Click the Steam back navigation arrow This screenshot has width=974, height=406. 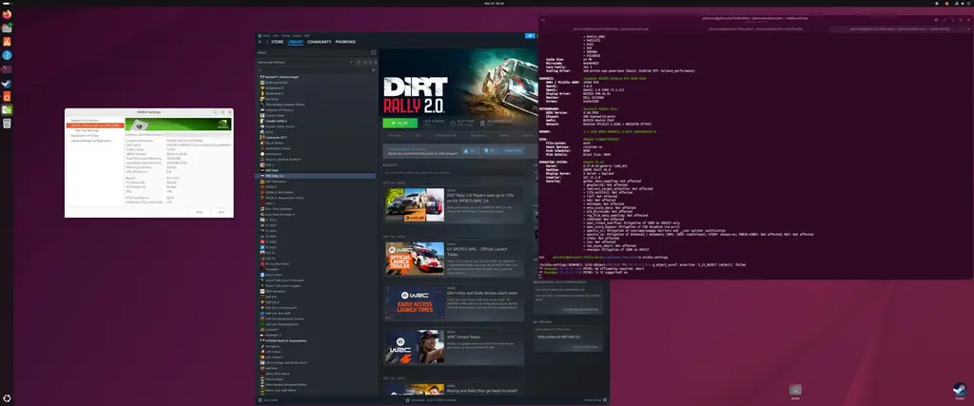click(260, 42)
